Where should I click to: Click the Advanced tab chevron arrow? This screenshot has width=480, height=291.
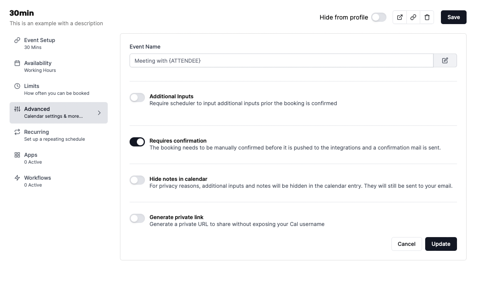click(x=99, y=113)
